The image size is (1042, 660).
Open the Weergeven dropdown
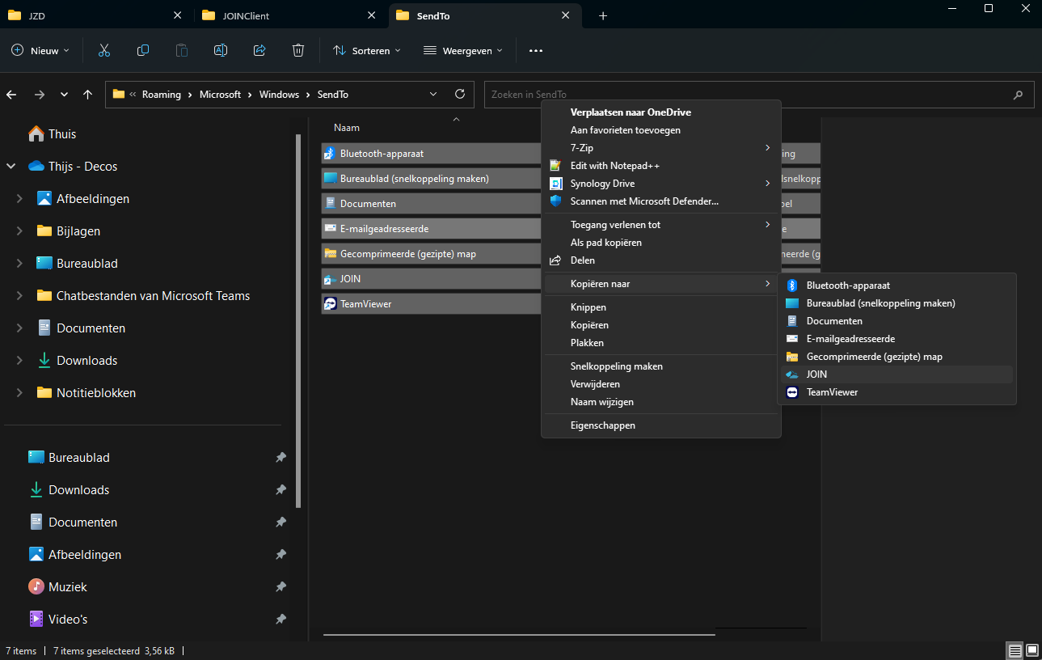coord(463,50)
